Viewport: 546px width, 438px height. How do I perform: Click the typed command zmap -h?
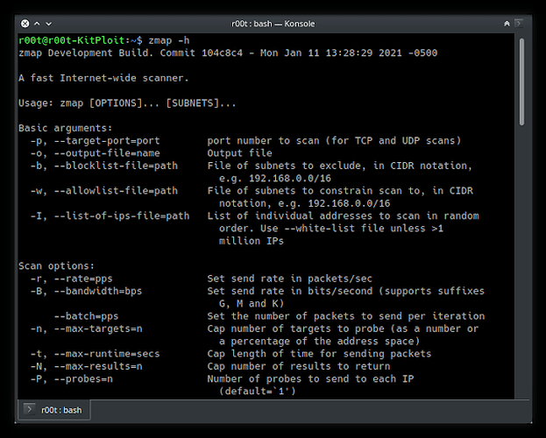point(169,40)
